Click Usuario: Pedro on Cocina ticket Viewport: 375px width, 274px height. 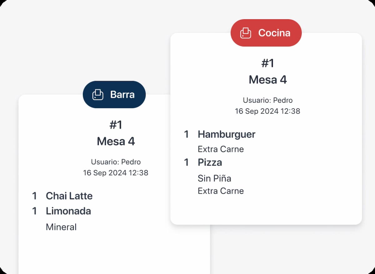click(x=268, y=100)
